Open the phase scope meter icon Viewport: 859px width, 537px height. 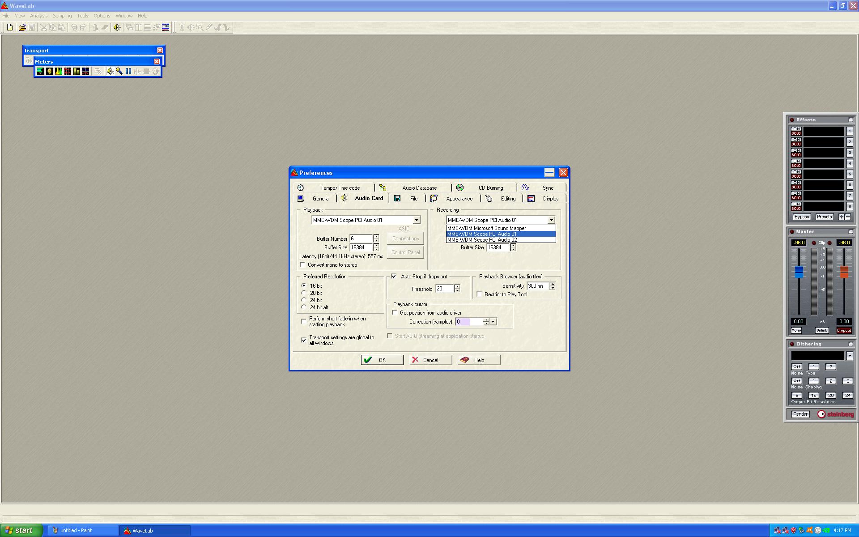coord(49,71)
